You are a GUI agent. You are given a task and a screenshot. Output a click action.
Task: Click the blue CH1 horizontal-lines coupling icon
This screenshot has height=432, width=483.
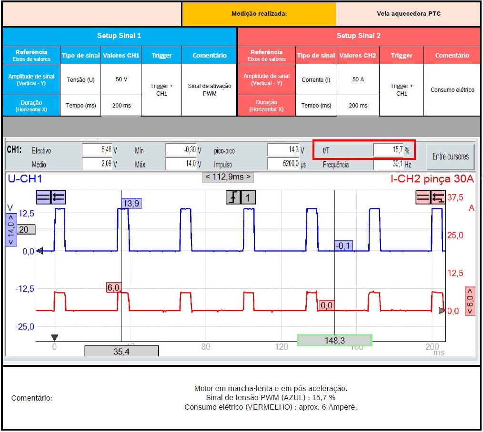pos(43,197)
